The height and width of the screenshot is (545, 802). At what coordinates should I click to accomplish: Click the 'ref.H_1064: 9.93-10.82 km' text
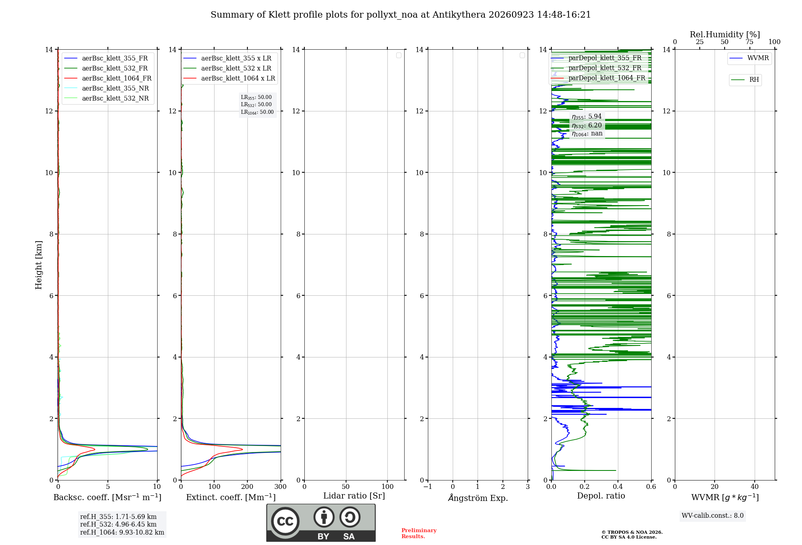coord(122,533)
